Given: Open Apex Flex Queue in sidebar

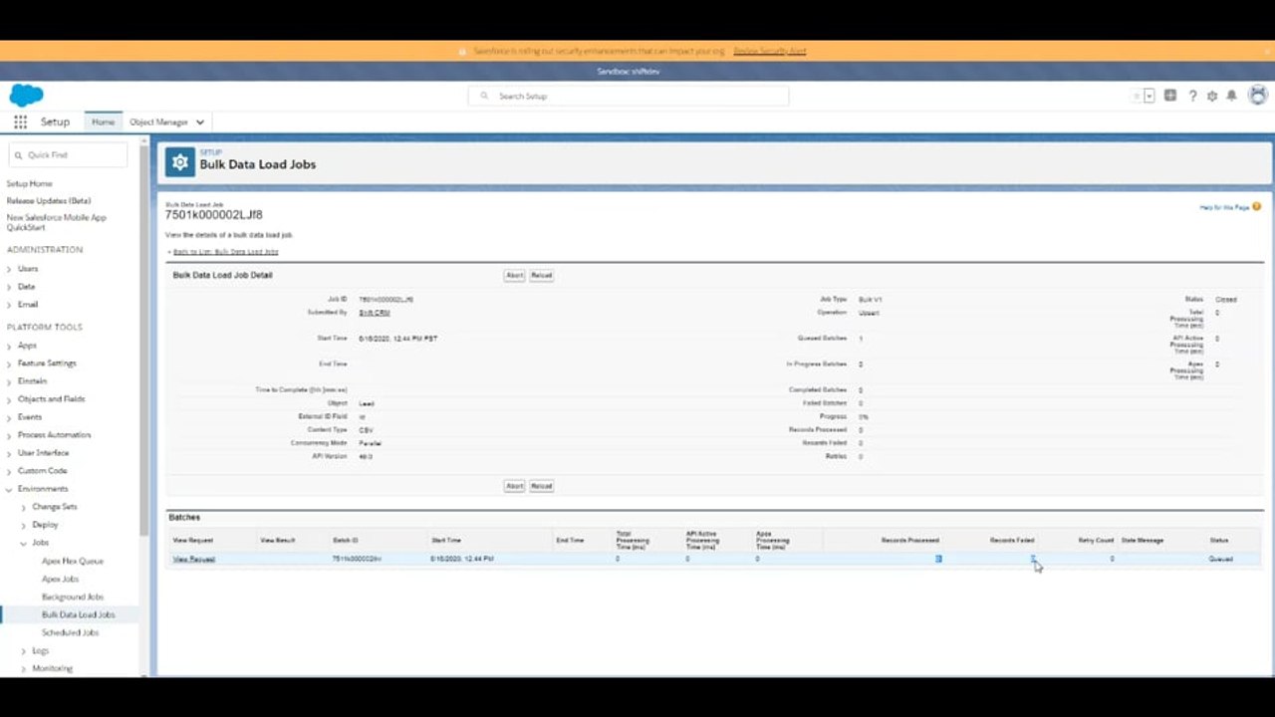Looking at the screenshot, I should point(73,561).
